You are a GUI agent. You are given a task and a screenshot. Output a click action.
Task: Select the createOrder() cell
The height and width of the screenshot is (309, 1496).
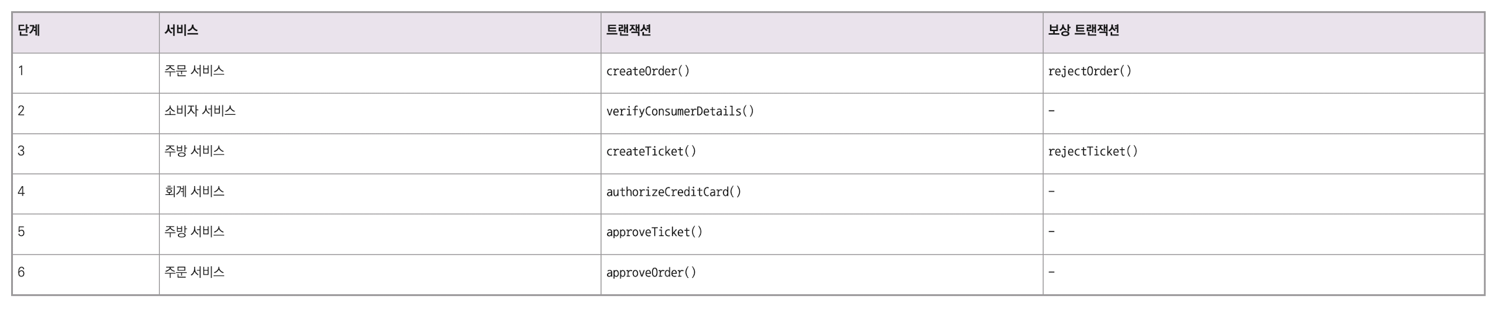(648, 71)
